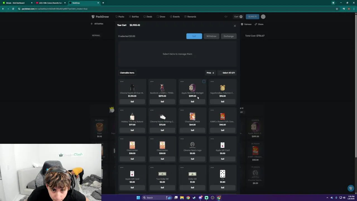Screen dimensions: 357x201
Task: Switch to Stream - Kick Dashboard tab
Action: [17, 3]
